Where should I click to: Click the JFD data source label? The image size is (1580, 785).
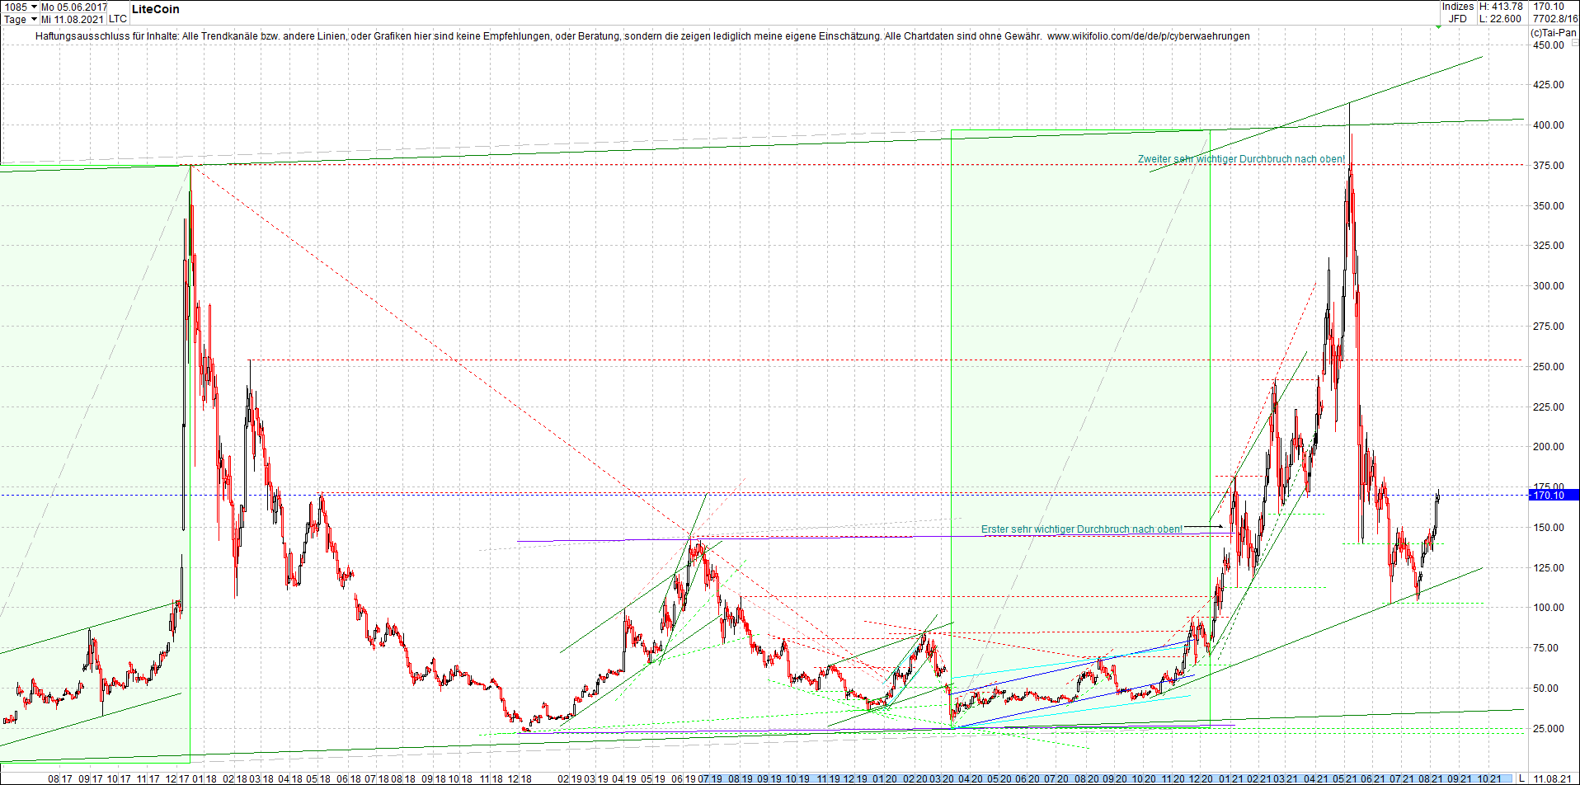(x=1458, y=19)
